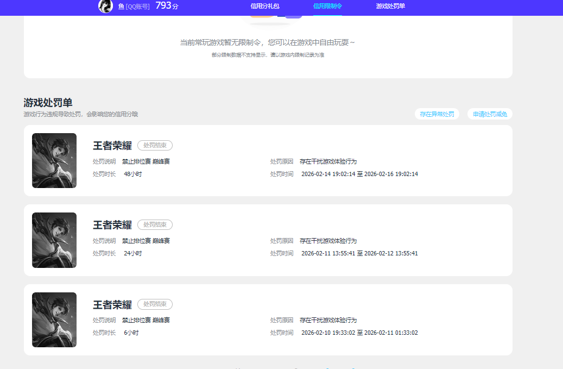The height and width of the screenshot is (369, 563).
Task: Select 王者荣耀 title on 6小时 card
Action: click(x=112, y=305)
